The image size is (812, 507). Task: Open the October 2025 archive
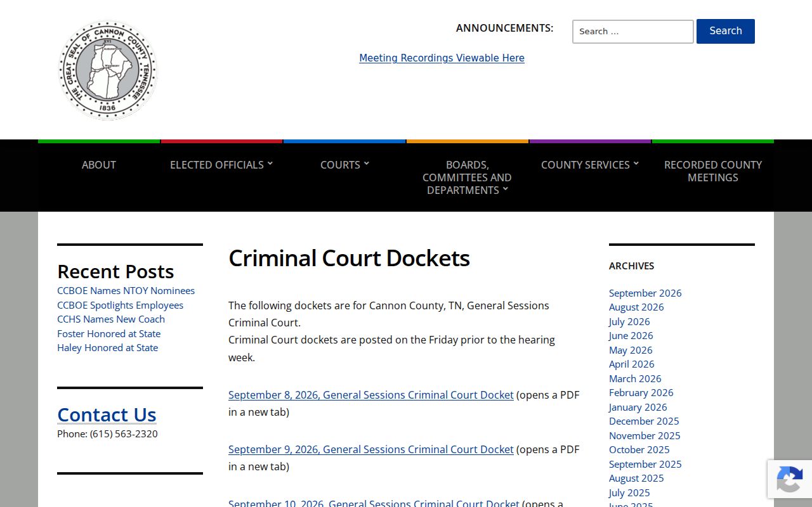[639, 450]
